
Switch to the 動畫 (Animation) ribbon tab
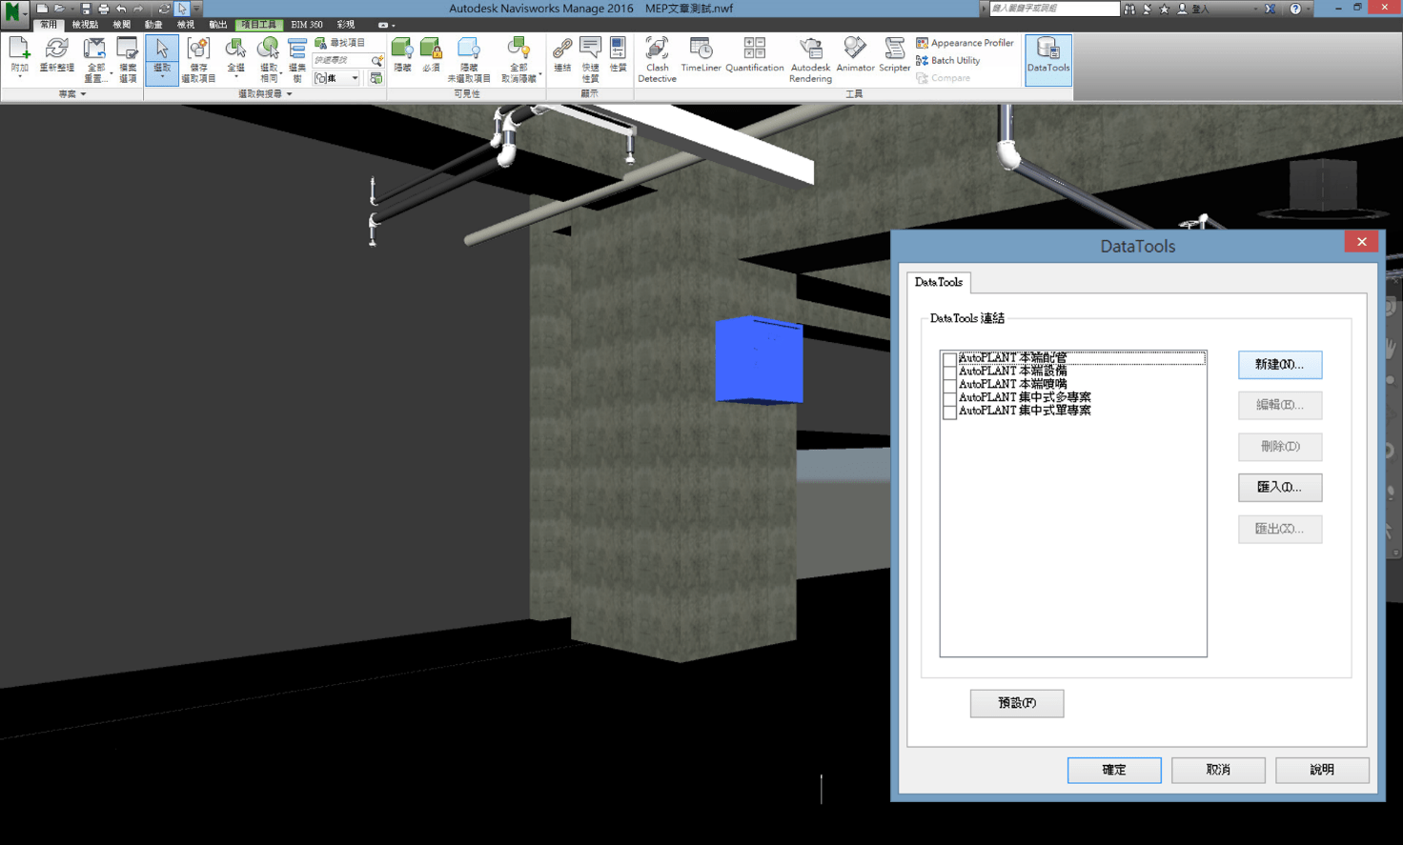coord(153,25)
